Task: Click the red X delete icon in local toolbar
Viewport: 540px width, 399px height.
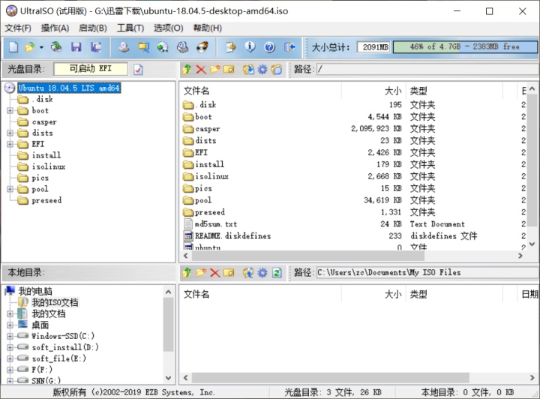Action: (215, 273)
